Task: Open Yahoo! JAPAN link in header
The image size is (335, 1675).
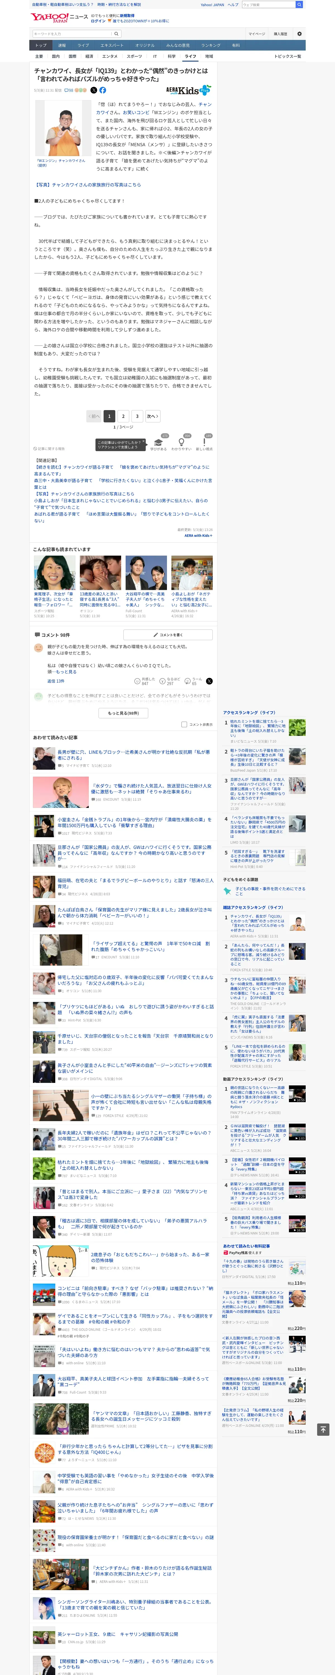Action: (212, 4)
